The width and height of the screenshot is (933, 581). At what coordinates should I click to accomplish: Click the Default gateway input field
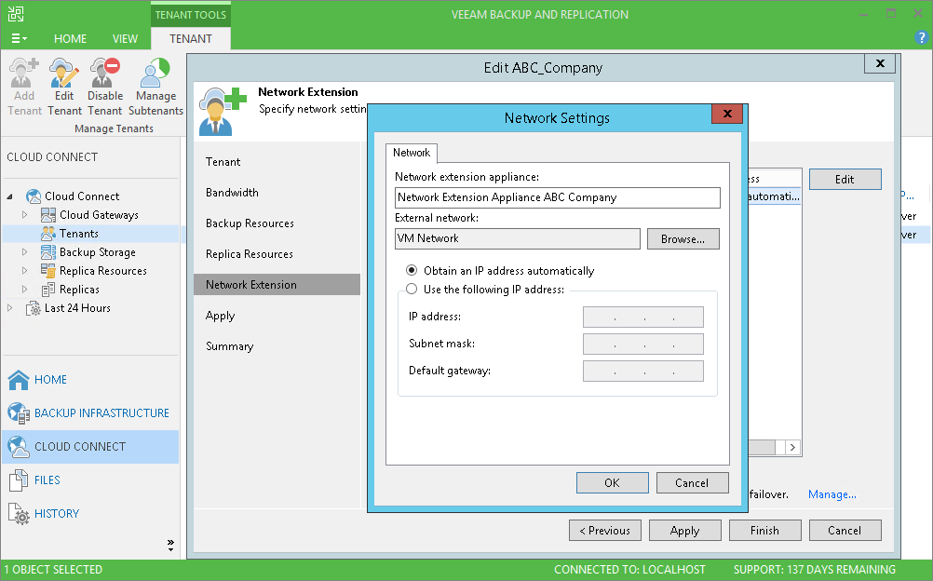[643, 371]
